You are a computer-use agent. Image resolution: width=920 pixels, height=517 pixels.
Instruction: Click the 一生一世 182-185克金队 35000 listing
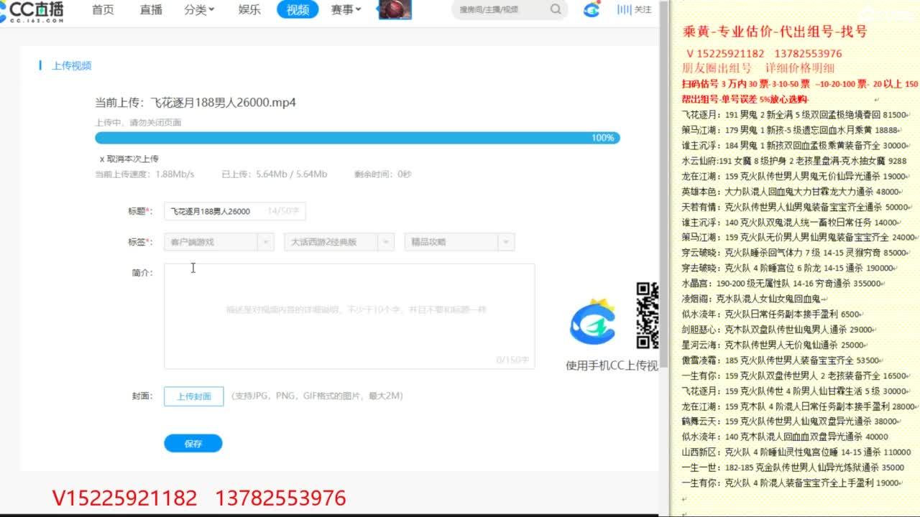pos(793,467)
